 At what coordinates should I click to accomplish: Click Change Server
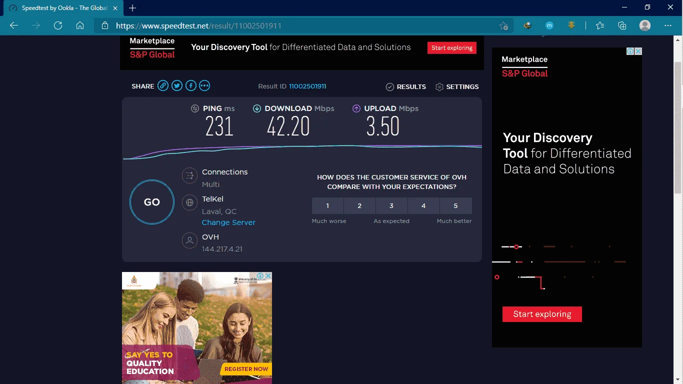click(228, 222)
